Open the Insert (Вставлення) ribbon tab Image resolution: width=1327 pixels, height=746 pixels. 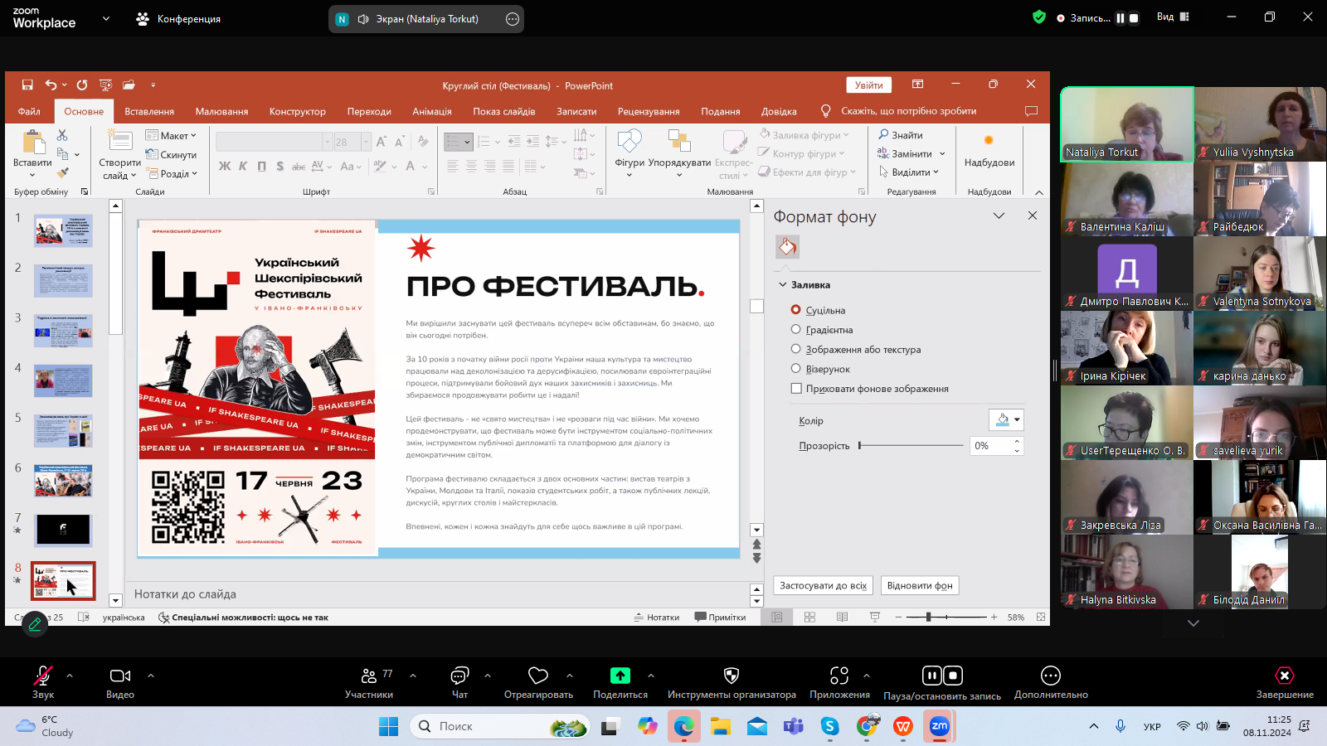149,111
